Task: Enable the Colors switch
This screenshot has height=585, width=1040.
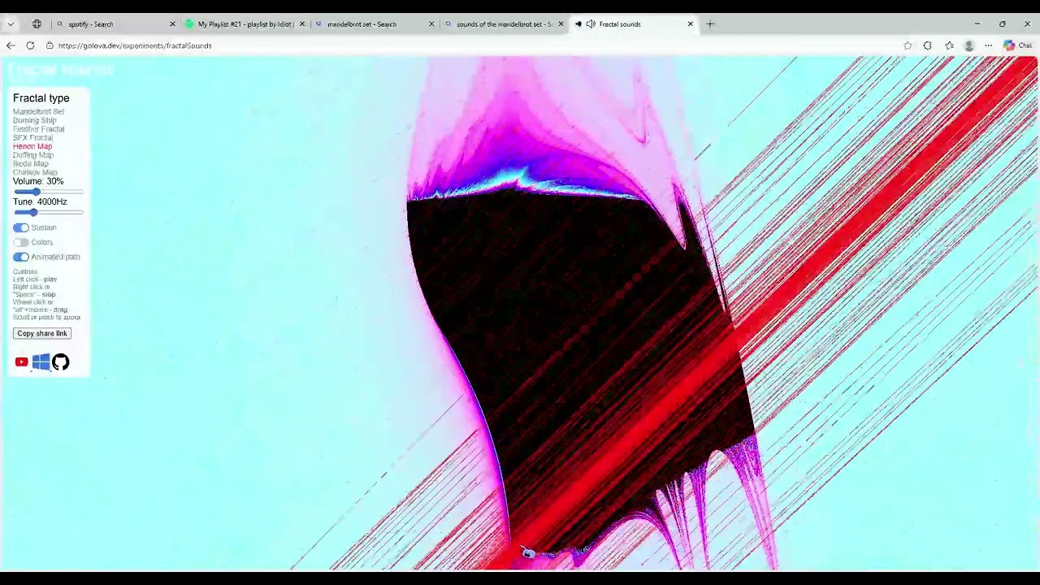Action: pyautogui.click(x=21, y=242)
